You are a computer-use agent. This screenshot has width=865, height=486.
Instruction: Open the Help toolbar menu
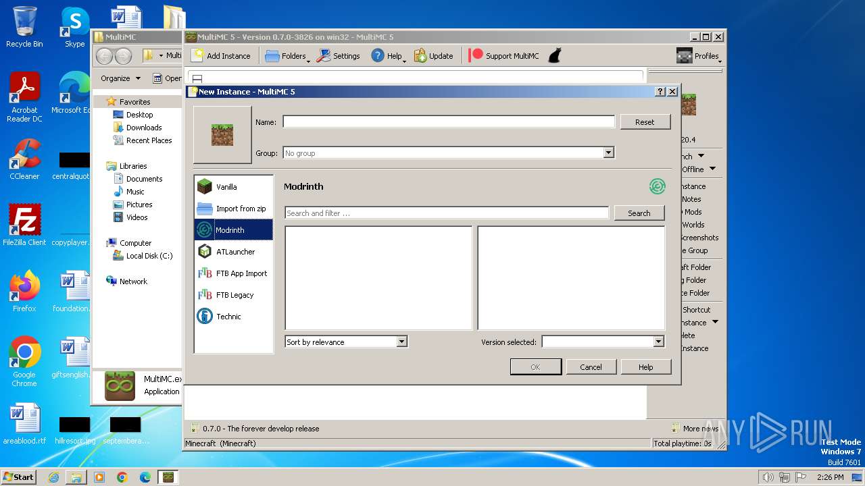pos(388,56)
